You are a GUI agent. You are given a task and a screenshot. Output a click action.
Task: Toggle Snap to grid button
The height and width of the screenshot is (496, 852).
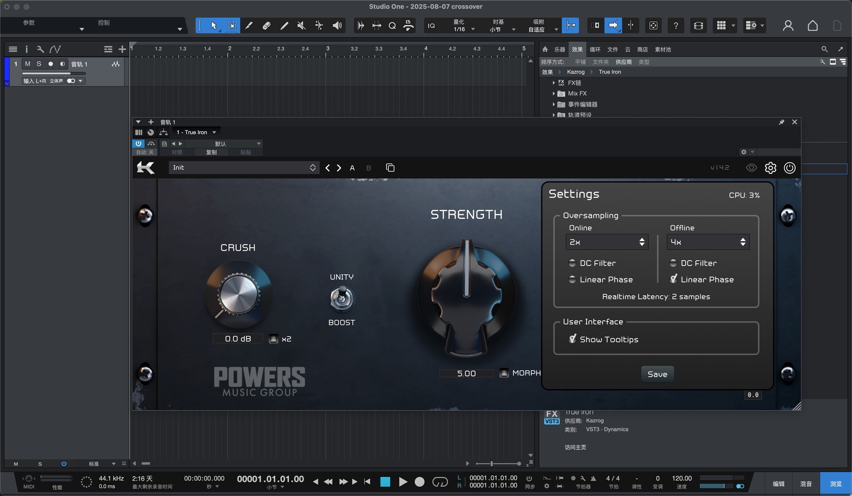click(571, 25)
